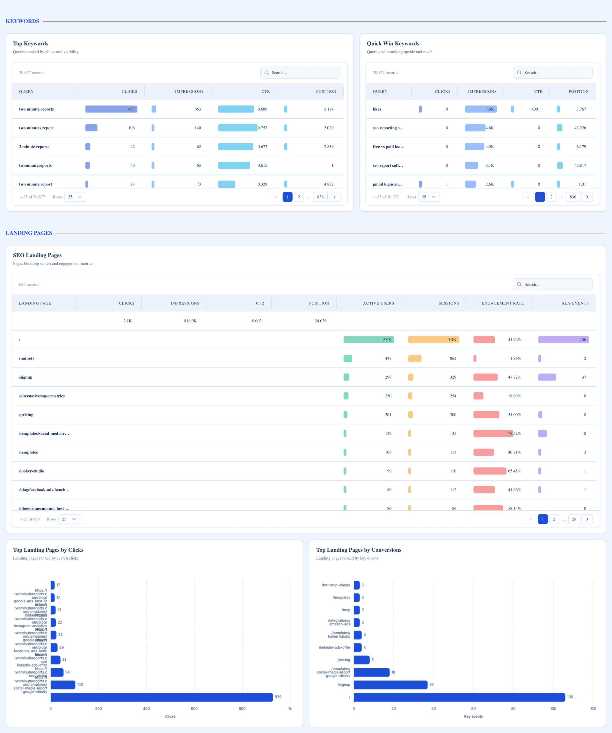Click the 'seo report soft…' query
Screen dimensions: 612x733
(x=481, y=165)
